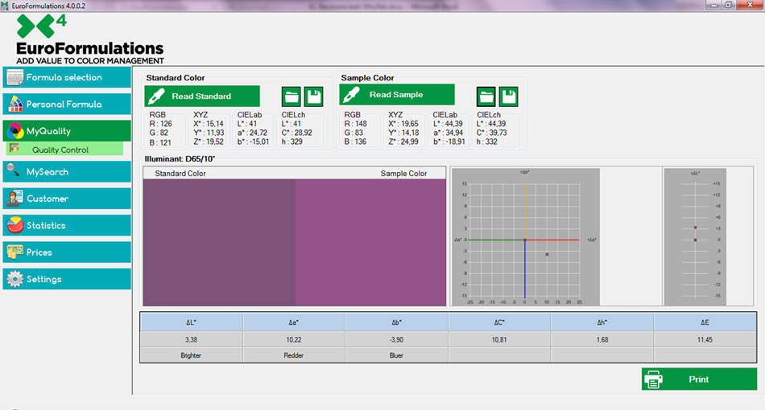Open Personal Formula section

(x=67, y=105)
